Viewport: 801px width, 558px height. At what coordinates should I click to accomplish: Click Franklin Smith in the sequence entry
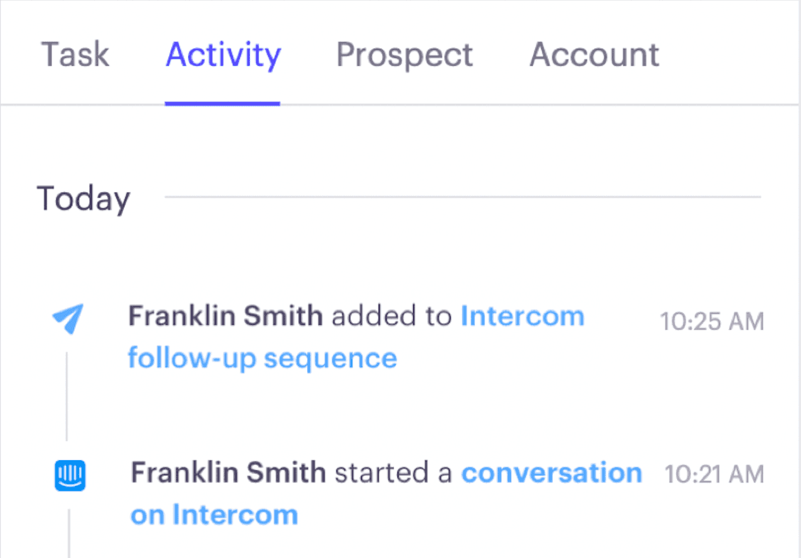tap(225, 317)
